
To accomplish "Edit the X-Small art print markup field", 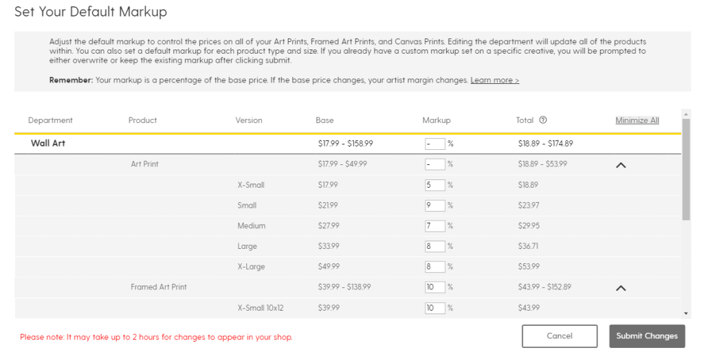I will (x=434, y=184).
